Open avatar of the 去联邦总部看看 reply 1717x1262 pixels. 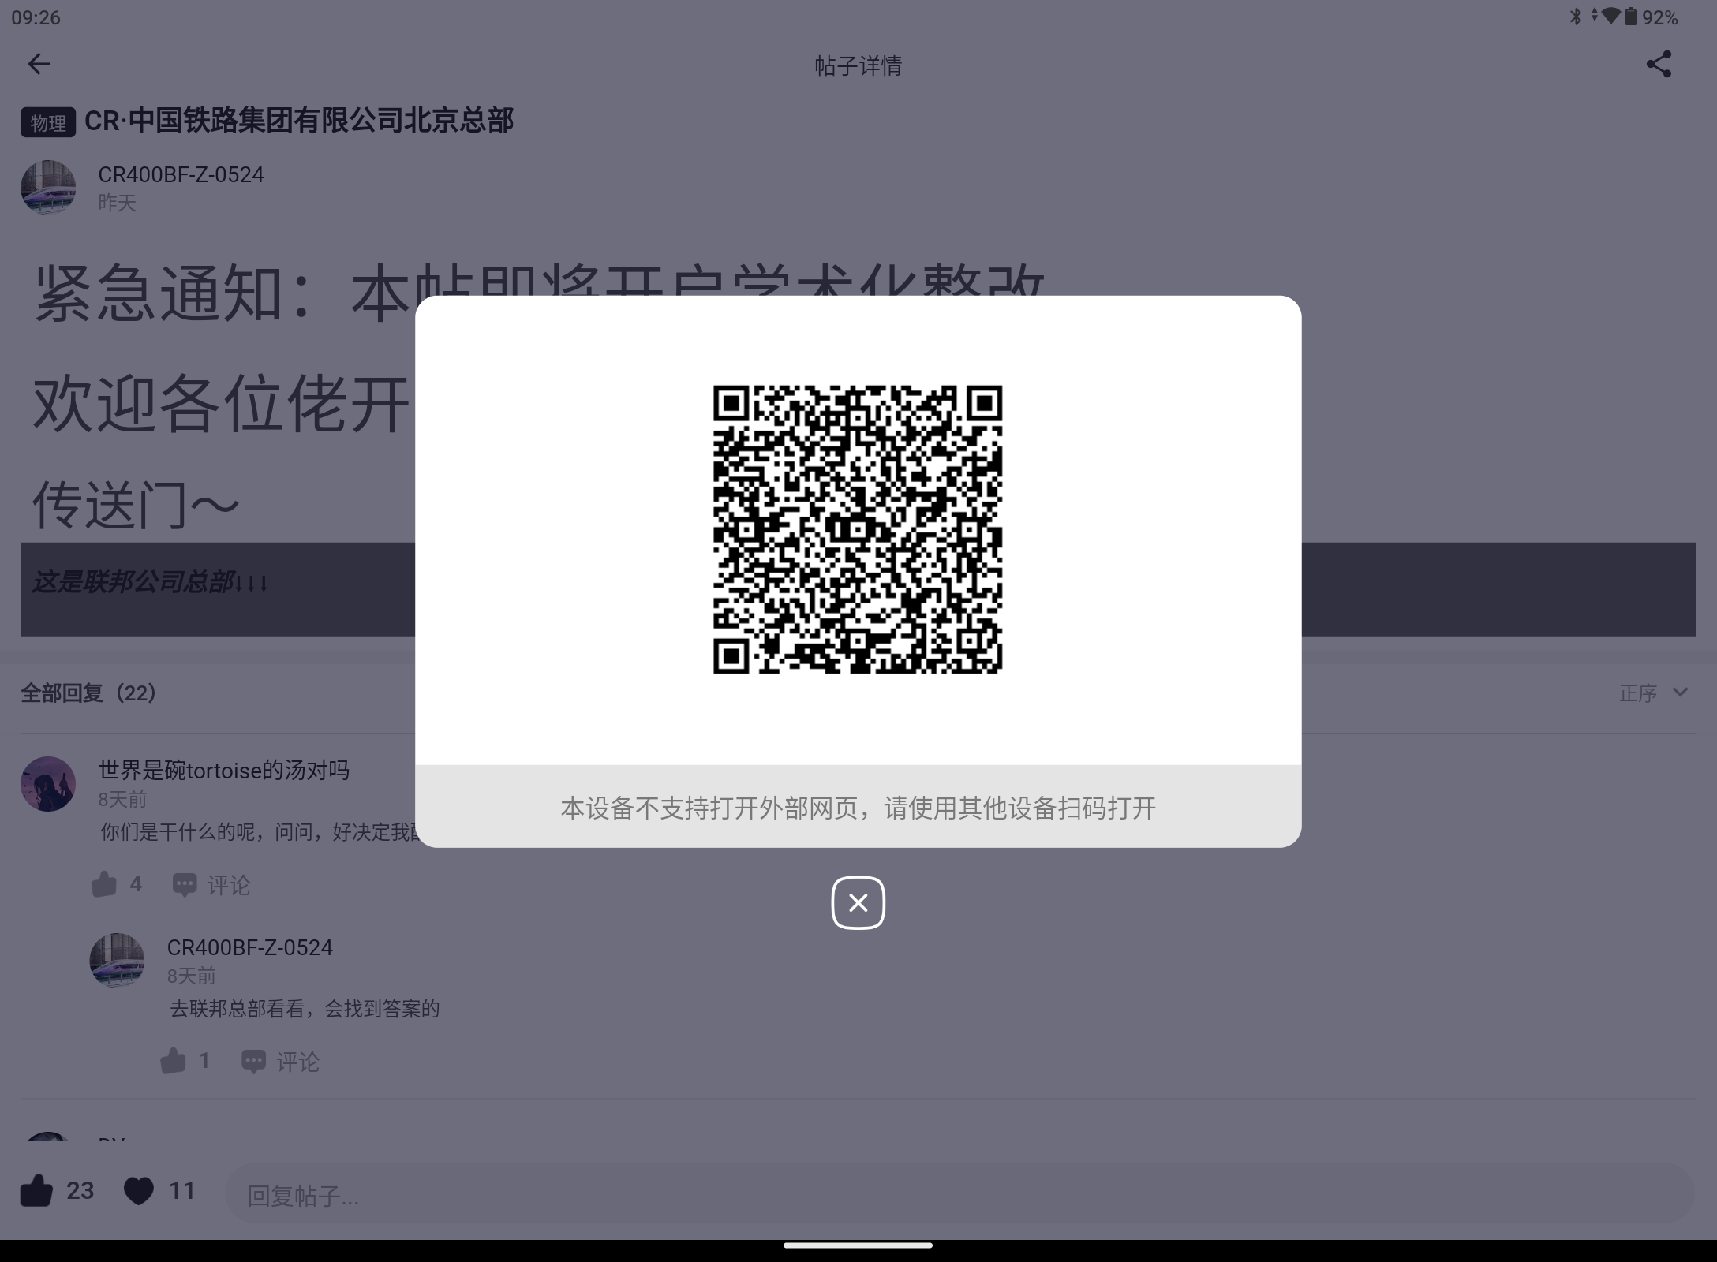coord(118,961)
